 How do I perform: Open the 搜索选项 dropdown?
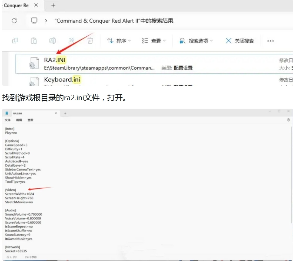(x=196, y=41)
